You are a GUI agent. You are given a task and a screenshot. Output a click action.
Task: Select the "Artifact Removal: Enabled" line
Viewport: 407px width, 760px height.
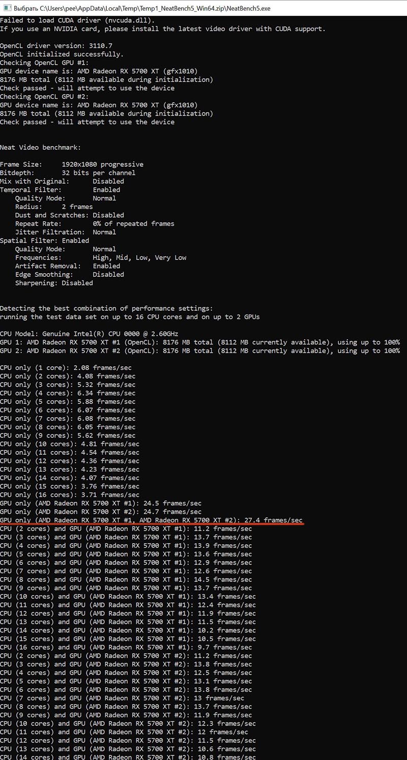(68, 266)
